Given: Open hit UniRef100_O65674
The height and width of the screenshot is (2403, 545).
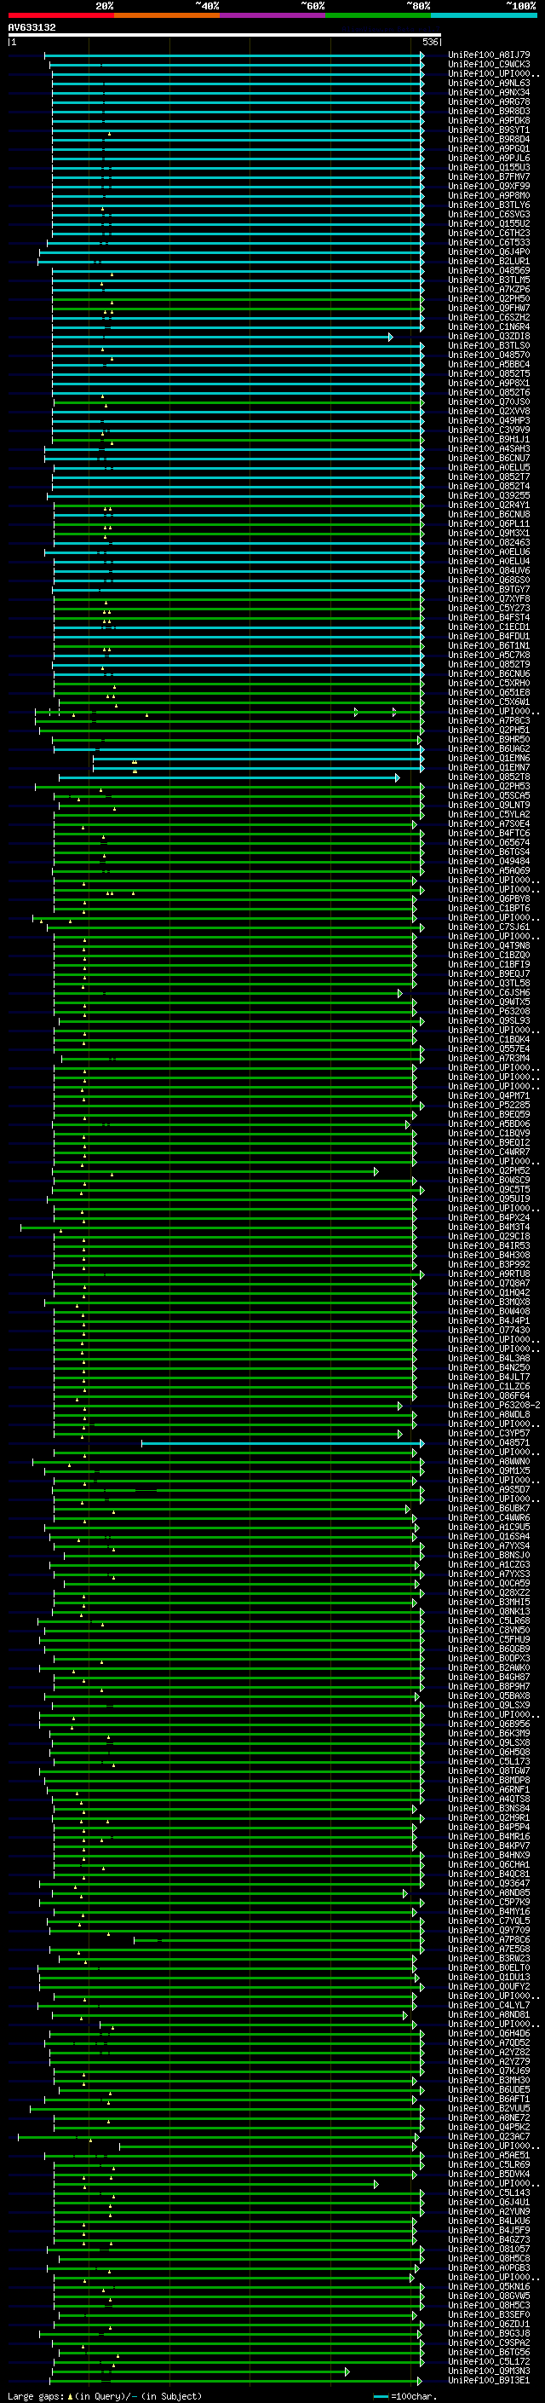Looking at the screenshot, I should (488, 842).
